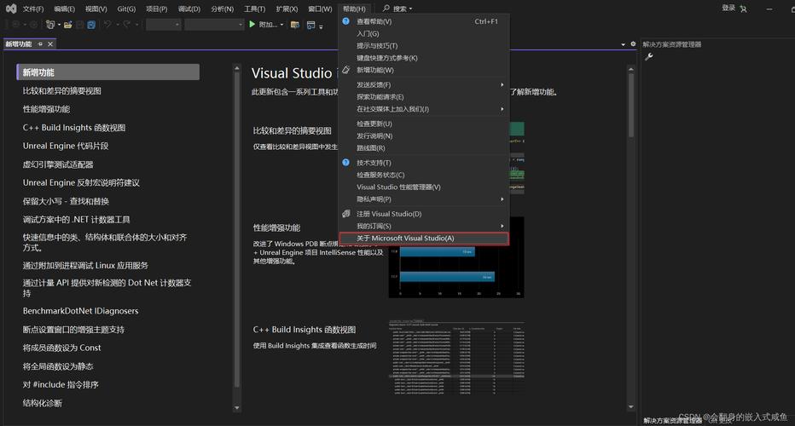
Task: Click the rocket icon beside 新增功能 menu entry
Action: pos(345,70)
